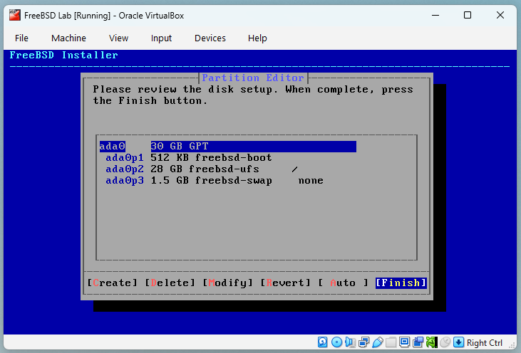Click the shared folders status icon
This screenshot has height=353, width=521.
391,342
